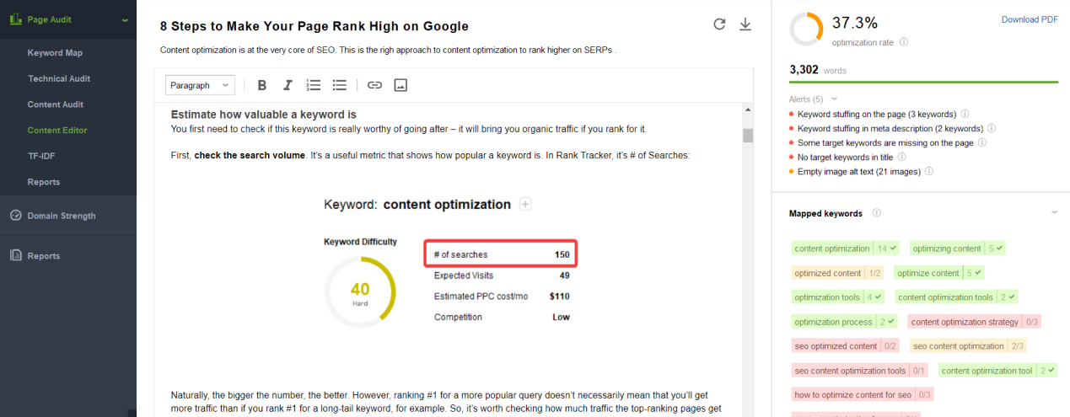Click the editor's vertical scrollbar thumb

[x=747, y=136]
